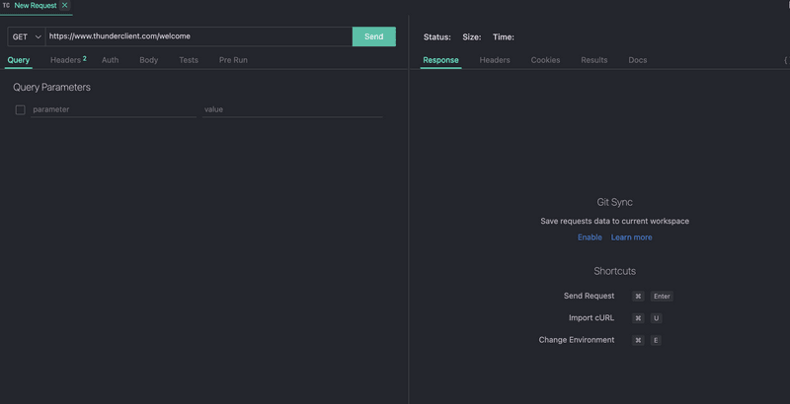Image resolution: width=790 pixels, height=404 pixels.
Task: Click the Enter key badge
Action: tap(662, 297)
